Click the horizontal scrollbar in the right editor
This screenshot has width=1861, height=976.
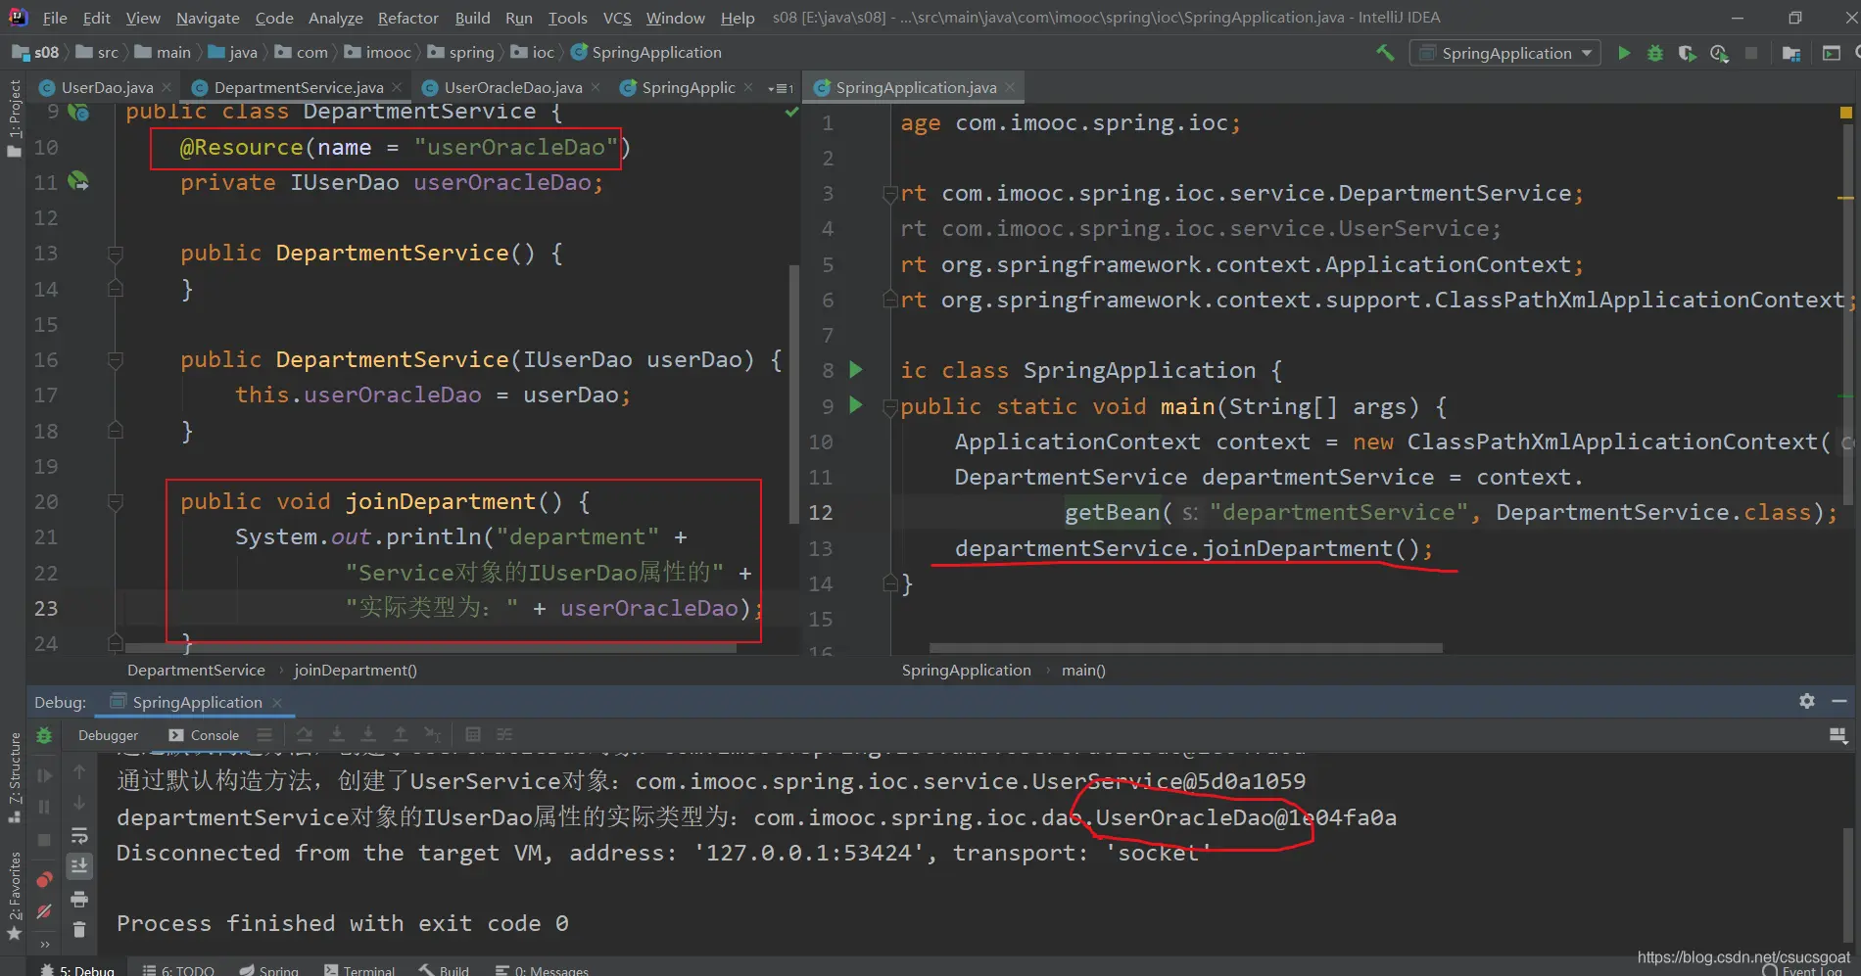1185,648
